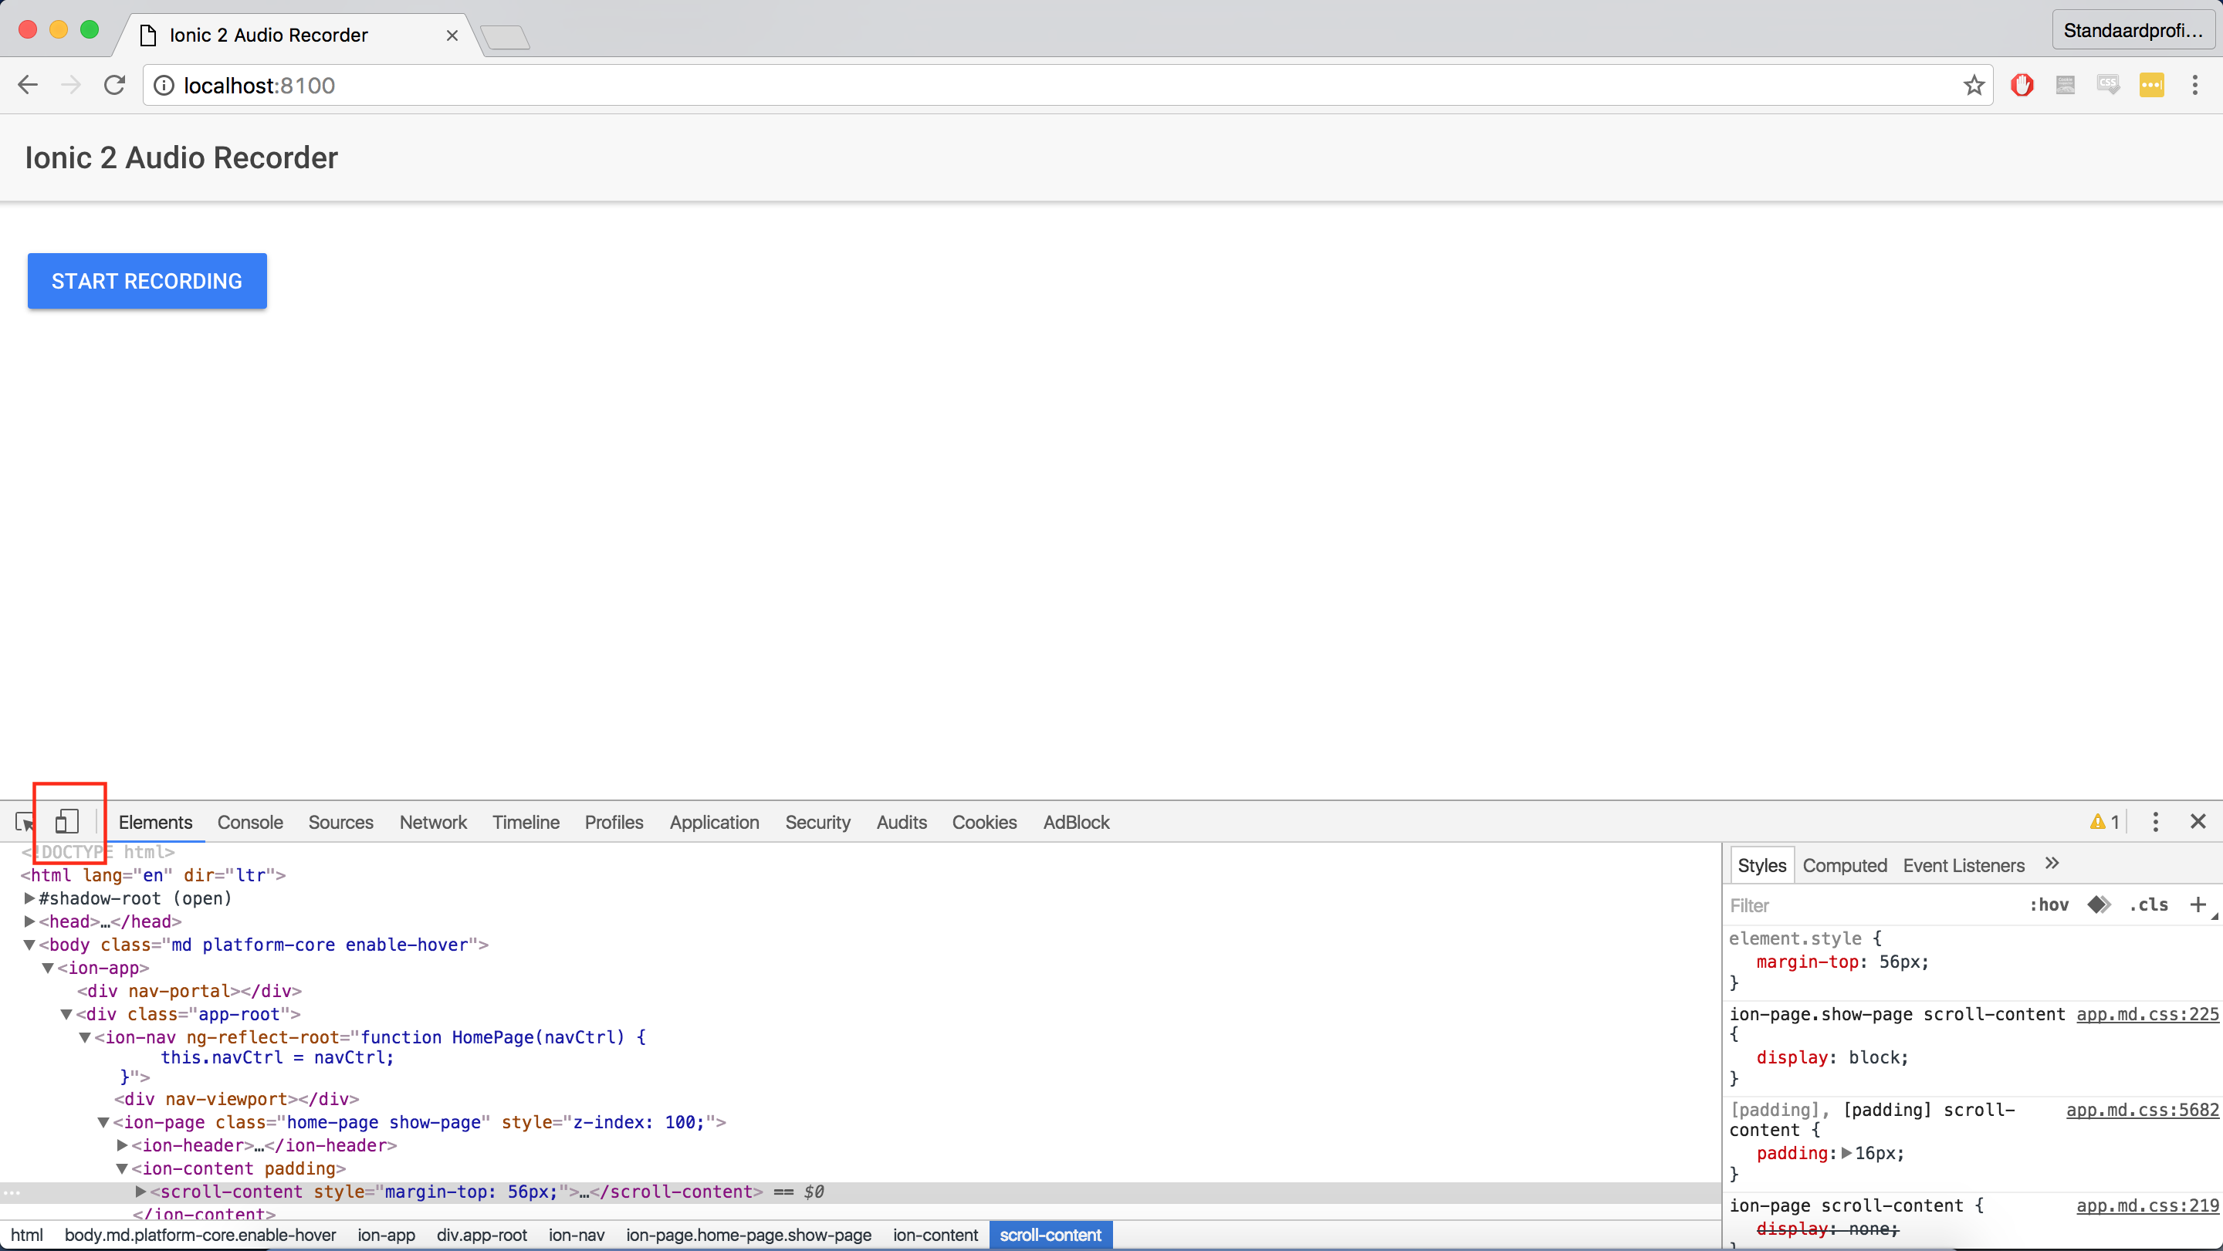Focus the localhost:8100 address bar
2223x1251 pixels.
(x=1068, y=85)
